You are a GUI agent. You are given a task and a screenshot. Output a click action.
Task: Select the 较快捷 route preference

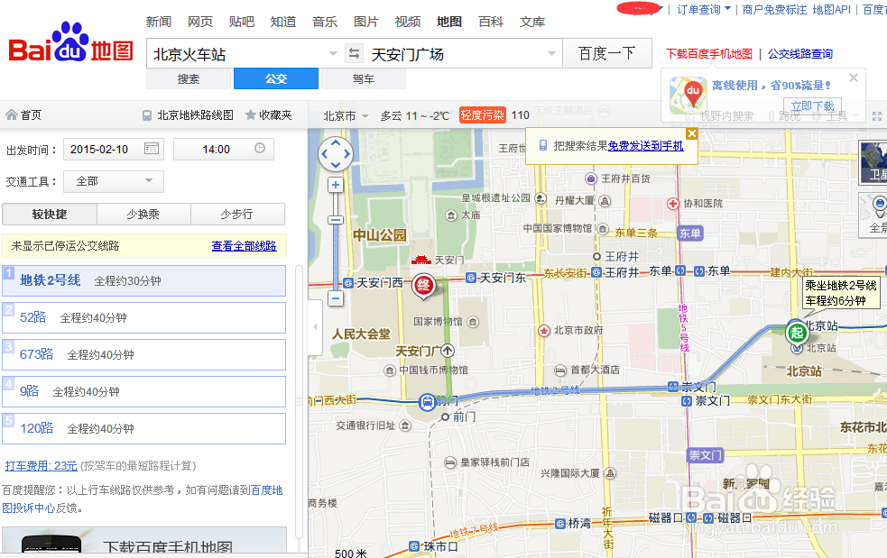(50, 215)
